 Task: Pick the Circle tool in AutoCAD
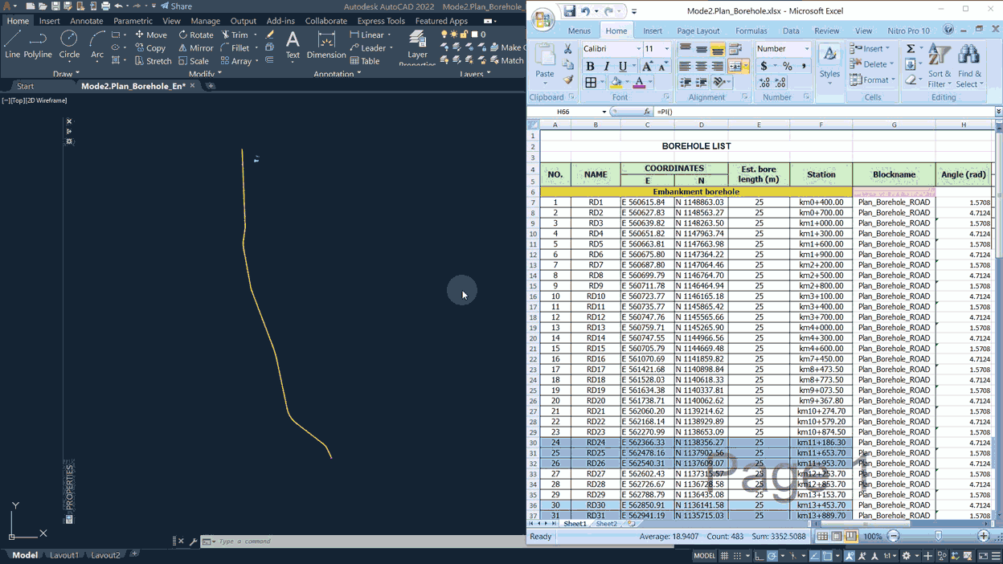[x=69, y=44]
